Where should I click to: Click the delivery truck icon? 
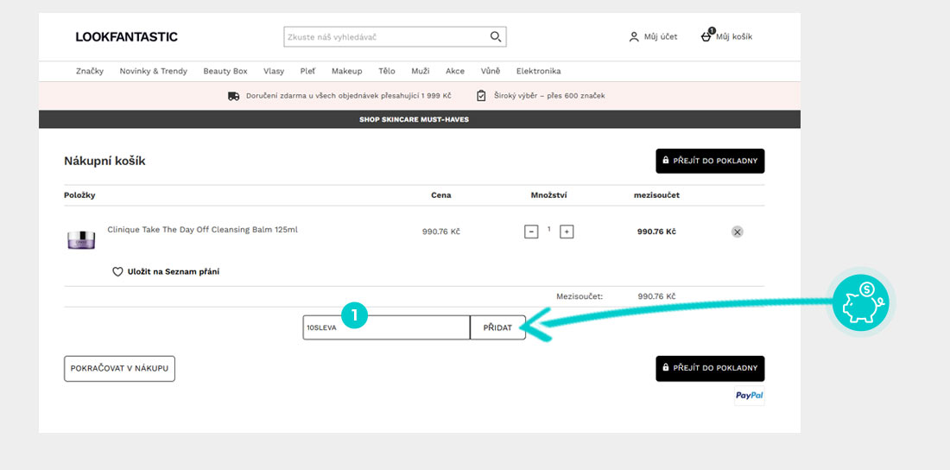click(x=233, y=96)
